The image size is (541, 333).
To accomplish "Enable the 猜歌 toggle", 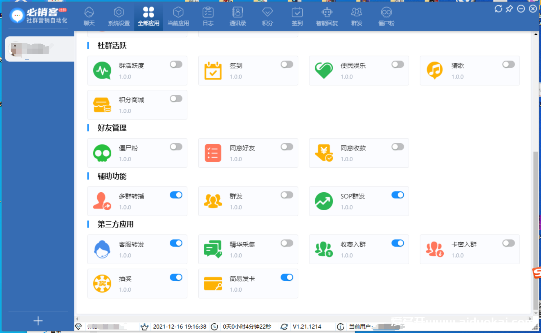I will point(509,64).
